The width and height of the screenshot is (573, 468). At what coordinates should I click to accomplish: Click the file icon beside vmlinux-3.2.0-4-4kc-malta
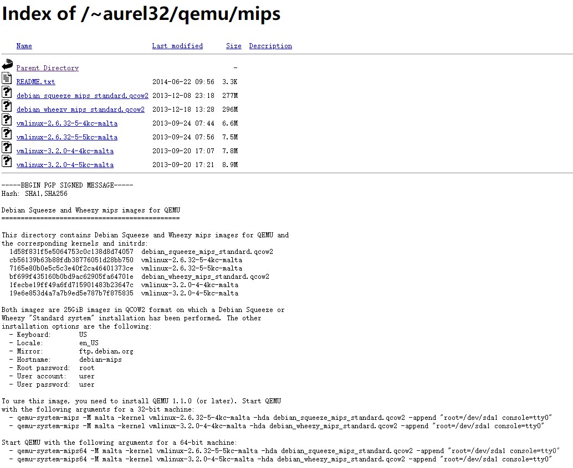[x=7, y=147]
